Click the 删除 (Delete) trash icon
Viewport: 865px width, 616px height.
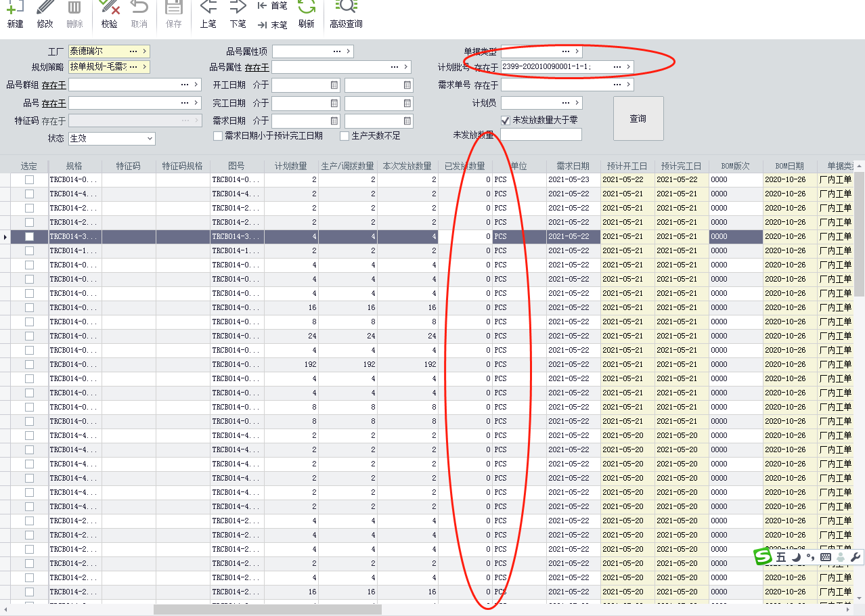(75, 8)
